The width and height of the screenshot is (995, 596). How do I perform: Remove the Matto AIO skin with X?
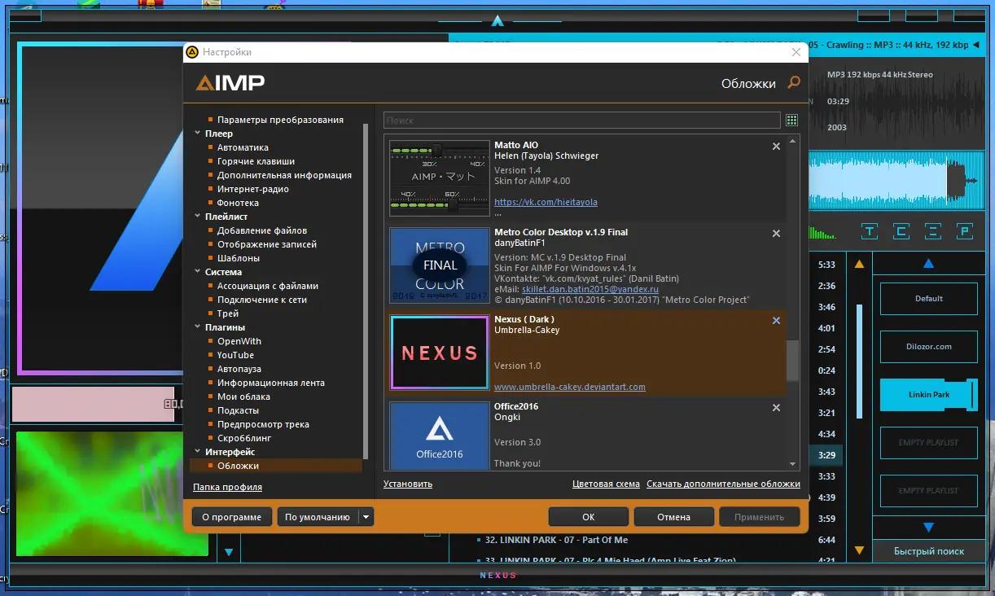(776, 147)
